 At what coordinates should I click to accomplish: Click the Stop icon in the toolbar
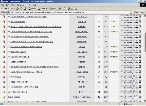[17, 9]
